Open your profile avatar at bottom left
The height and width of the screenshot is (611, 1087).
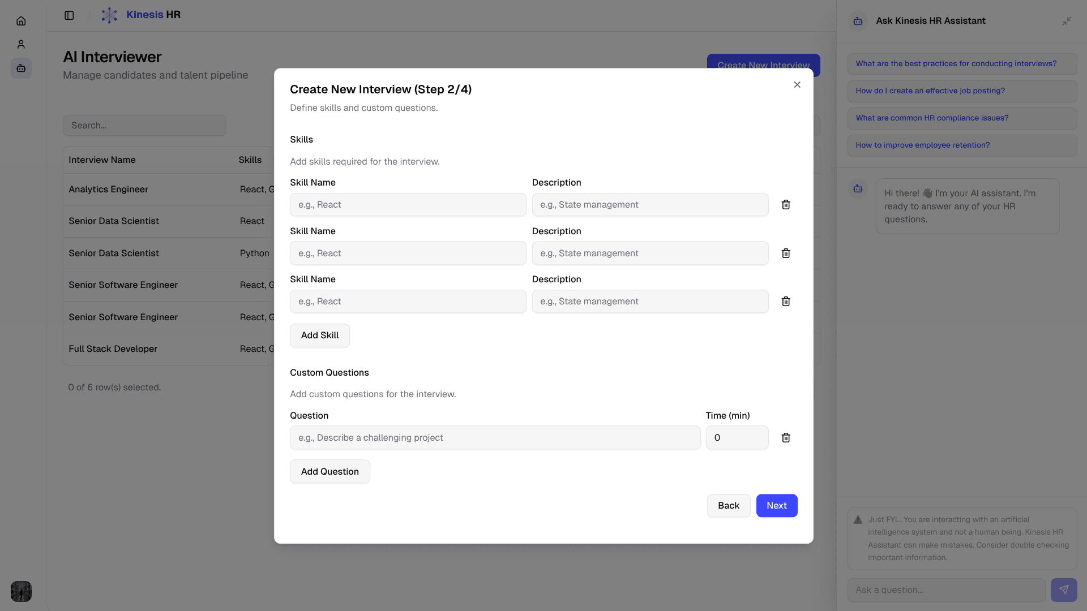21,591
